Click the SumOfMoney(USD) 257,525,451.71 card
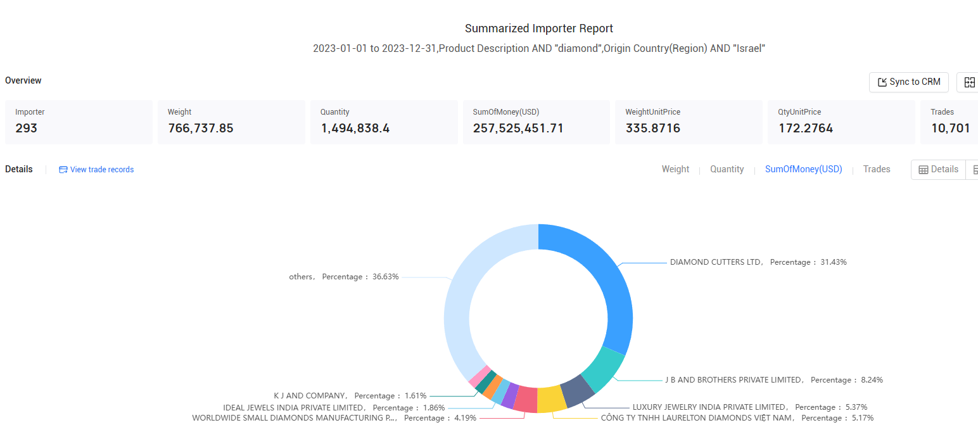 (536, 122)
